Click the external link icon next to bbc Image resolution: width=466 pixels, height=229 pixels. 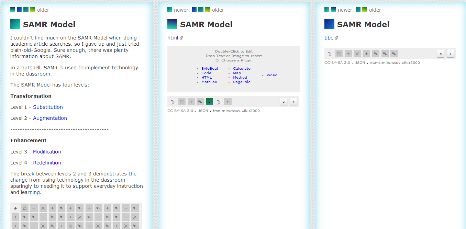click(336, 38)
